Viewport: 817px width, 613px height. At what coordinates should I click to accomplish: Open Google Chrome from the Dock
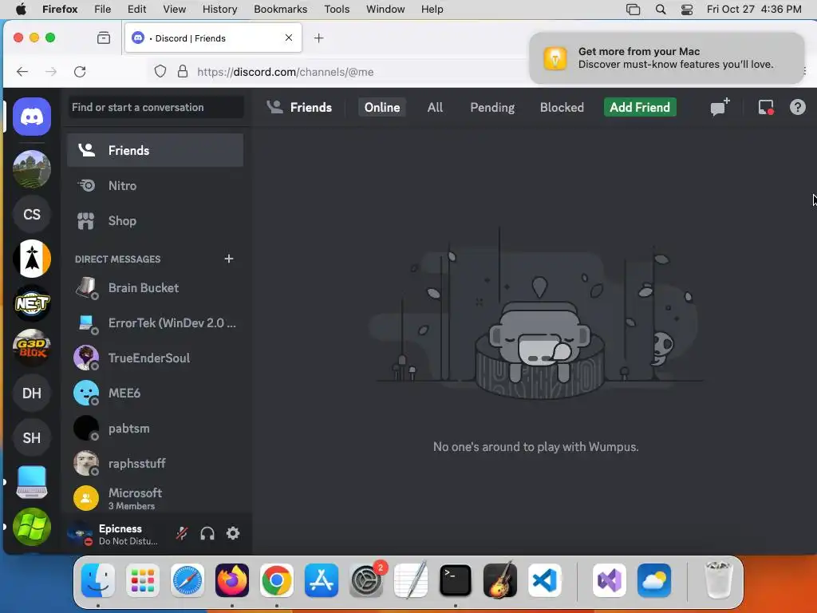277,580
